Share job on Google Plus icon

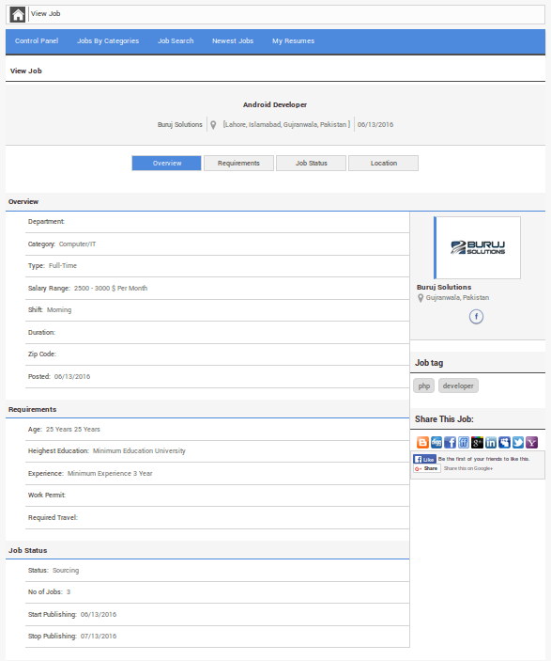pos(477,442)
